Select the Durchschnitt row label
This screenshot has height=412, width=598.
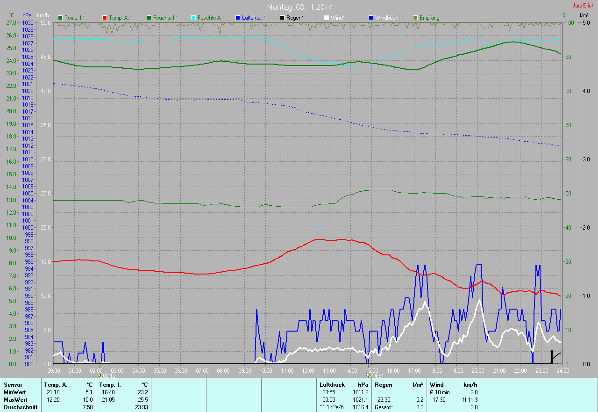pos(19,407)
